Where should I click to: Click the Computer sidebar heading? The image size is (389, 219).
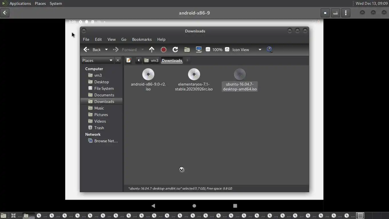tap(94, 69)
